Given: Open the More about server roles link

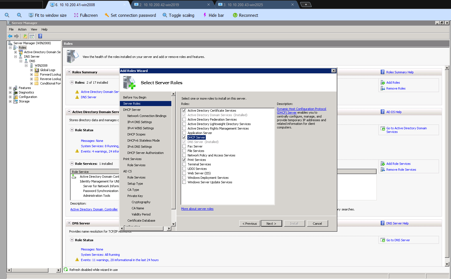Looking at the screenshot, I should click(197, 209).
